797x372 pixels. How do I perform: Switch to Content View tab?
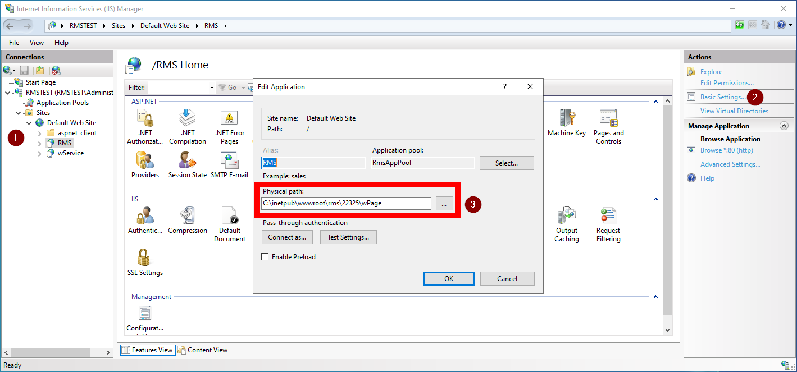202,350
